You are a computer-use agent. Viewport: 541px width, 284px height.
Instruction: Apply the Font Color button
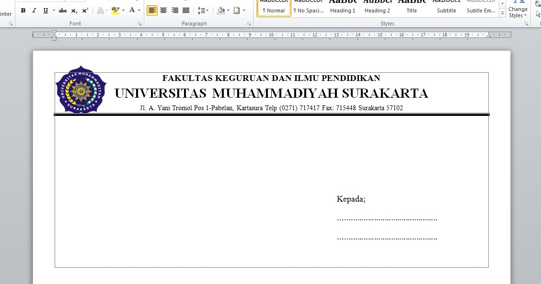pyautogui.click(x=132, y=11)
